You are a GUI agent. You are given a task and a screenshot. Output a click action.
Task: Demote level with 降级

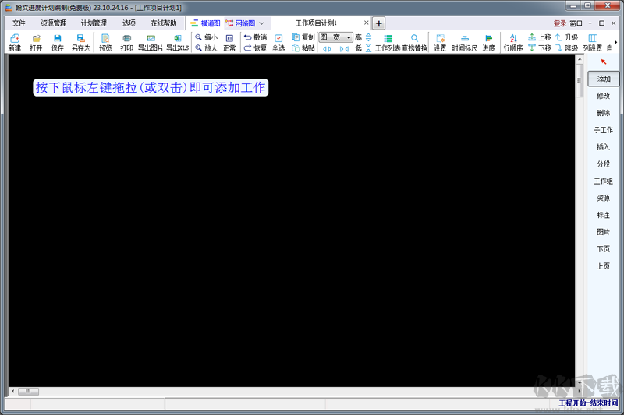tap(567, 48)
